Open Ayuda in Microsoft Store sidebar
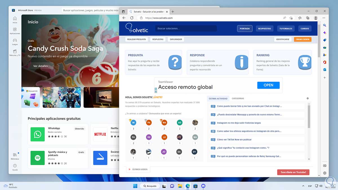This screenshot has height=190, width=338. [15, 167]
